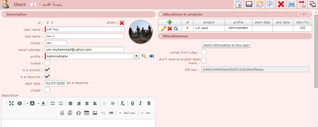Viewport: 318px width, 127px height.
Task: Copy the current user item
Action: [270, 4]
